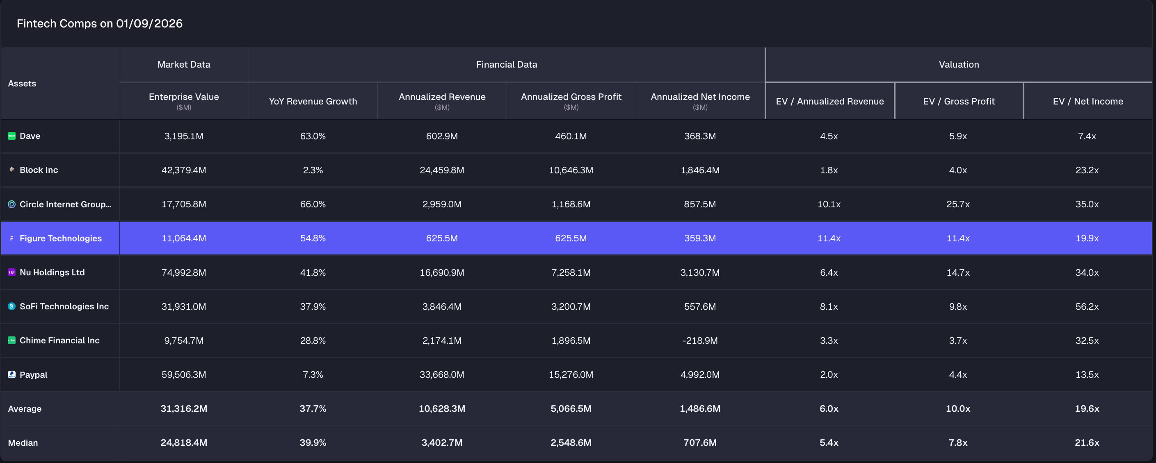Click the Paypal logo icon

click(11, 375)
